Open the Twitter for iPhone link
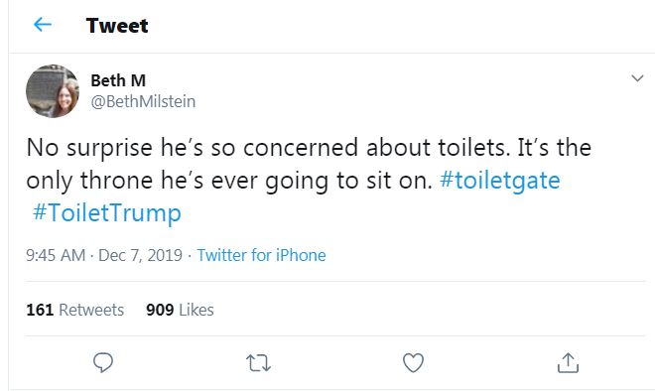Screen dimensions: 655x391 261,255
